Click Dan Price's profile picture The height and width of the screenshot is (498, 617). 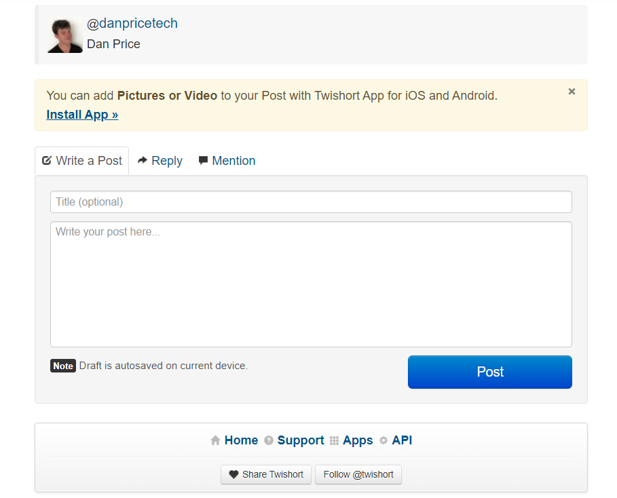pyautogui.click(x=64, y=35)
